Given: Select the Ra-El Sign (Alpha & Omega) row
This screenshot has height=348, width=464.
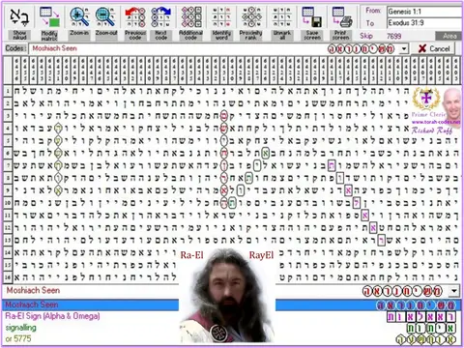Looking at the screenshot, I should tap(231, 316).
